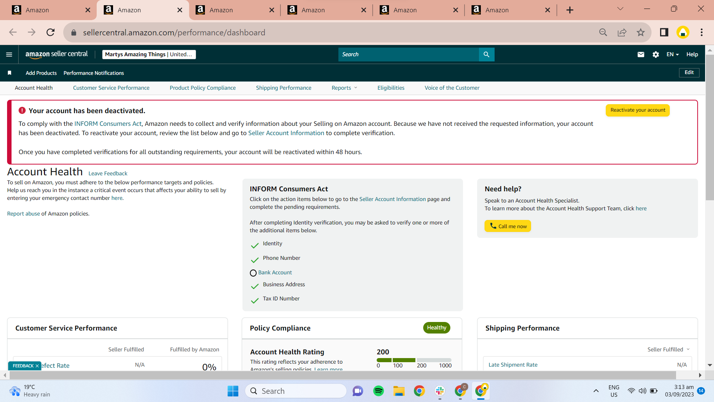Image resolution: width=714 pixels, height=402 pixels.
Task: Click the bookmark flag icon
Action: pyautogui.click(x=10, y=73)
